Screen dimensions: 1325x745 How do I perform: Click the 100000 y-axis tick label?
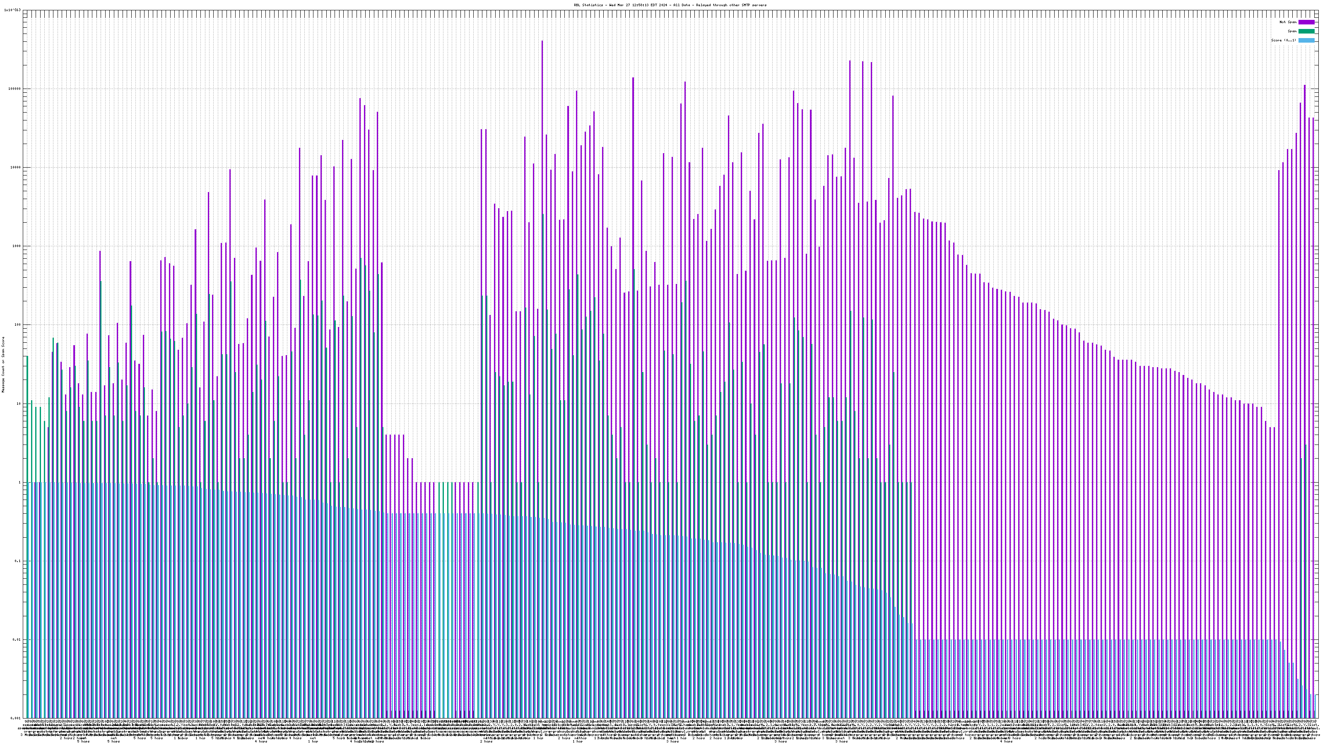(x=15, y=89)
